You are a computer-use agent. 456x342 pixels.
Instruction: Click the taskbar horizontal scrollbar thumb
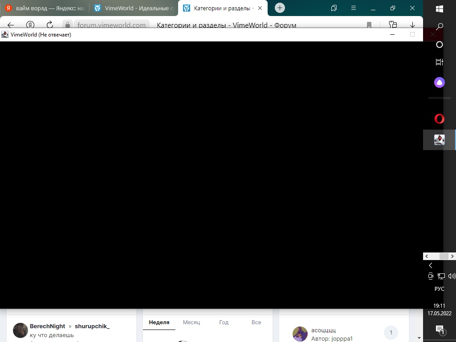(444, 256)
